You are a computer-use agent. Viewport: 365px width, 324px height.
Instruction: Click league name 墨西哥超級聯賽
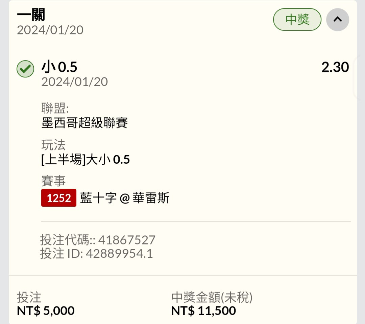pyautogui.click(x=84, y=123)
